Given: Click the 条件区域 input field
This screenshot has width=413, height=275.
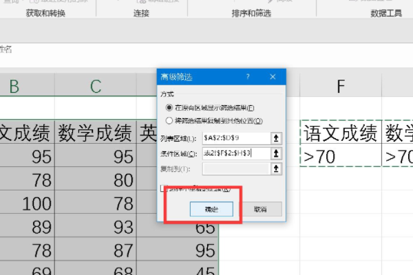Looking at the screenshot, I should coord(236,153).
